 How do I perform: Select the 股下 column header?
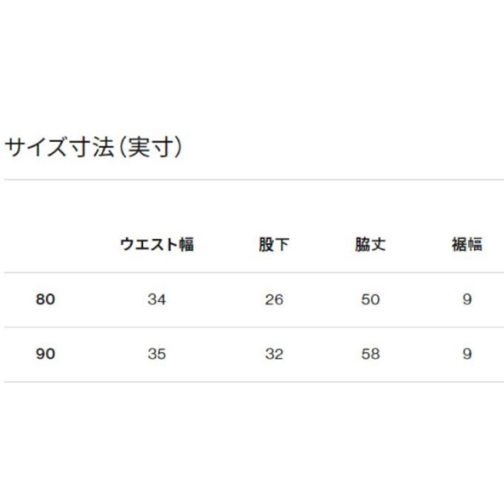coord(274,244)
